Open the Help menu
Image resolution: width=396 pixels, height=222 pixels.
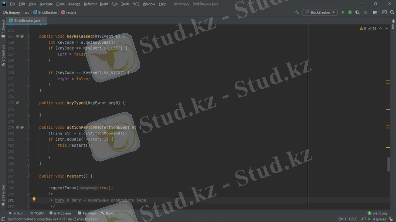click(x=163, y=4)
